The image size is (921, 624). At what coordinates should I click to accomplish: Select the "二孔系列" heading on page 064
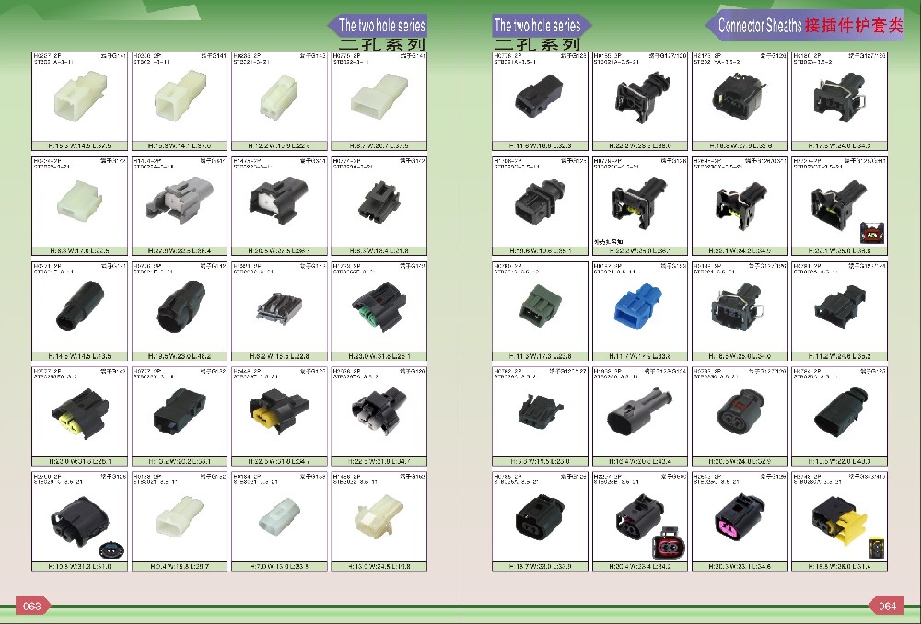(537, 44)
